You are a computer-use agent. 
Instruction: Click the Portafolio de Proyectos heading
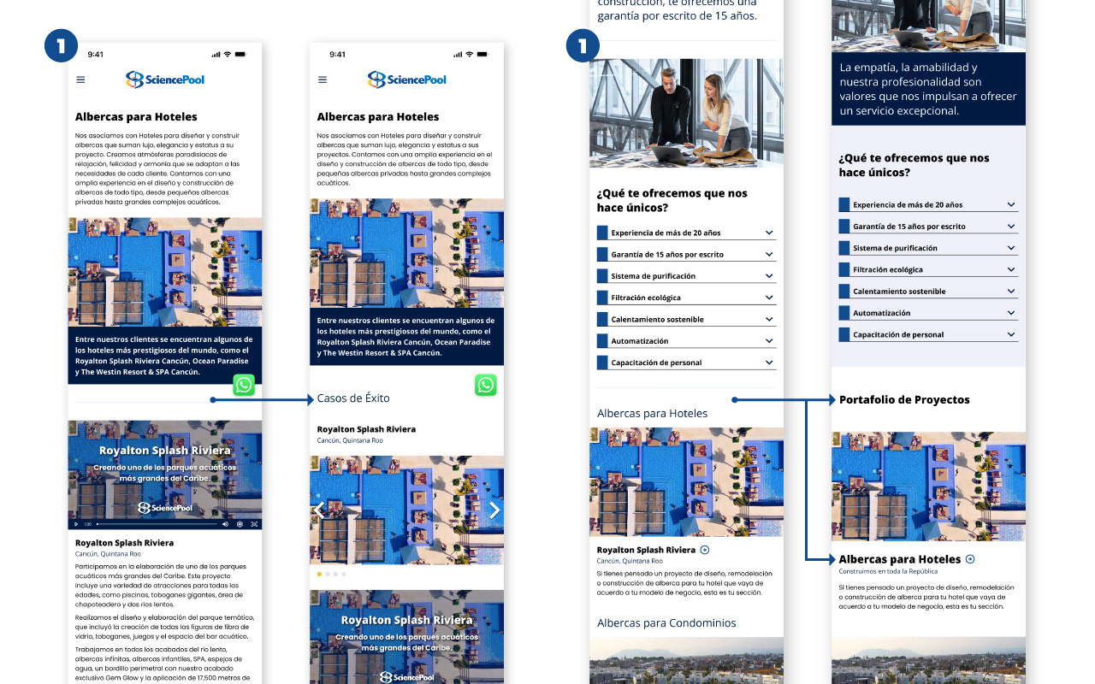pyautogui.click(x=904, y=399)
